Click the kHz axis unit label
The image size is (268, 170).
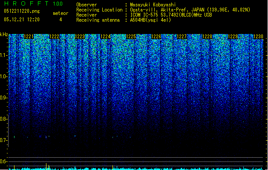(4, 34)
